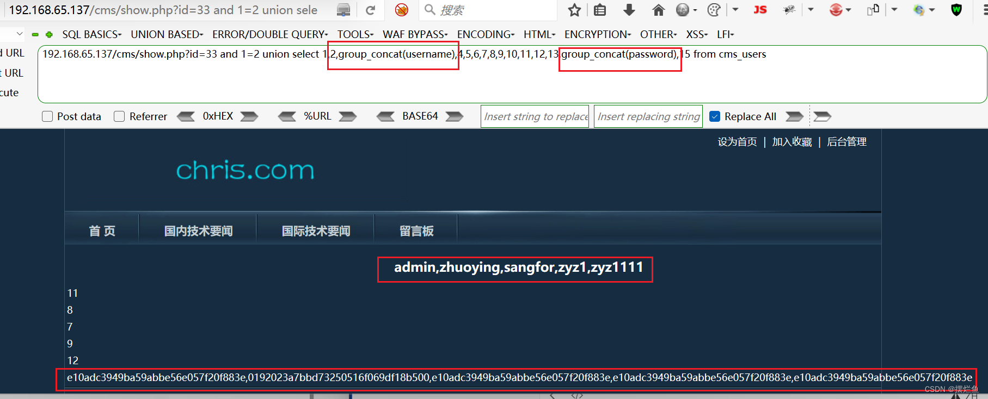Click right arrow beside %URL

click(347, 116)
